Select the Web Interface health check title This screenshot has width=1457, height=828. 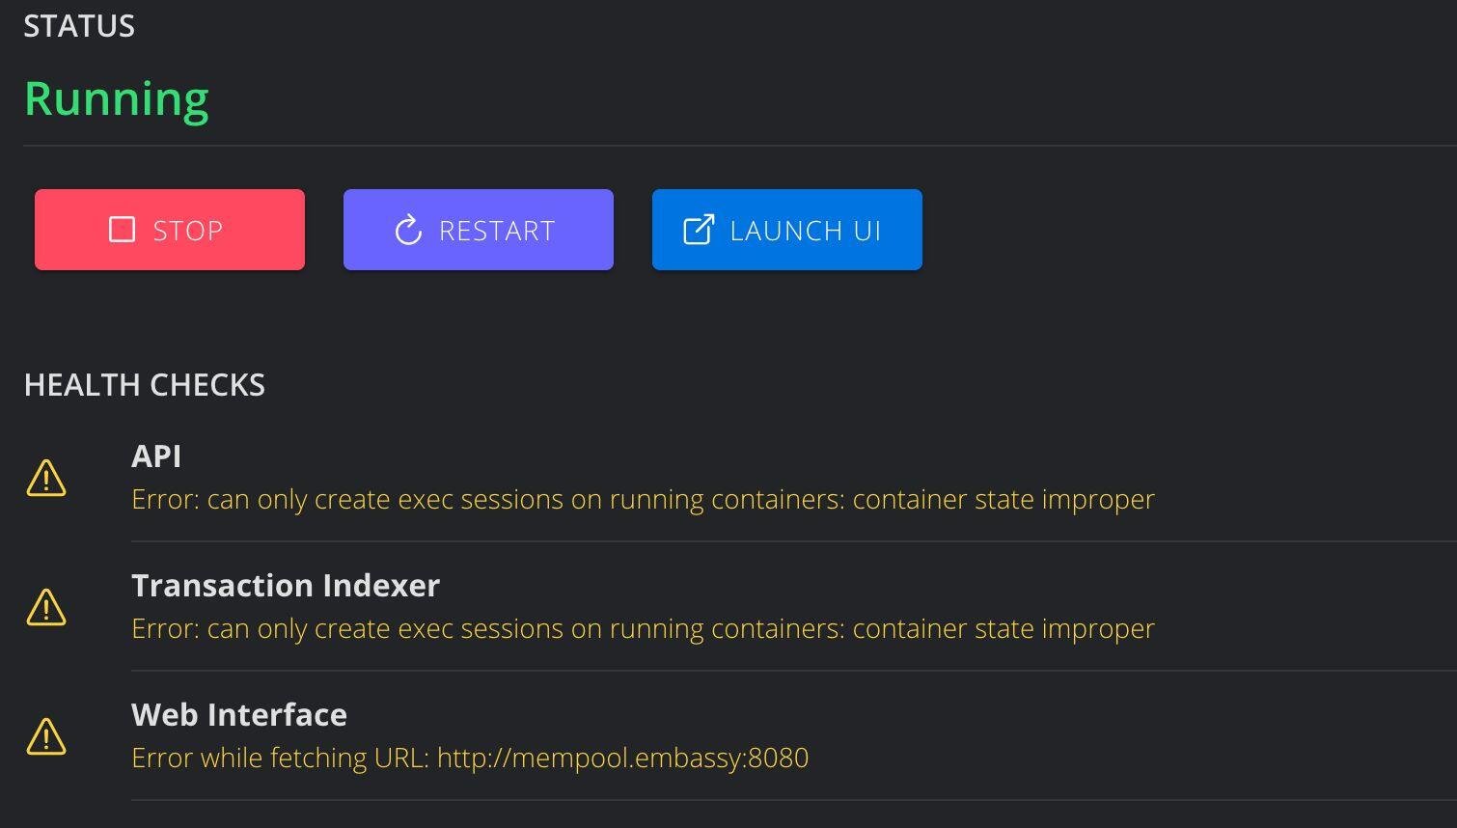click(239, 714)
